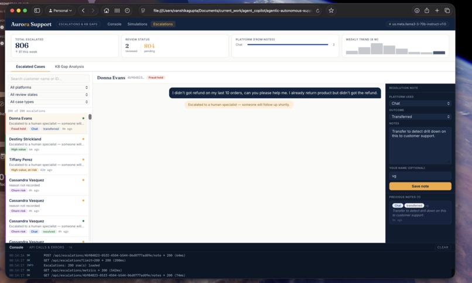Click the tallest bar in Weekly Trend chart

coord(377,49)
